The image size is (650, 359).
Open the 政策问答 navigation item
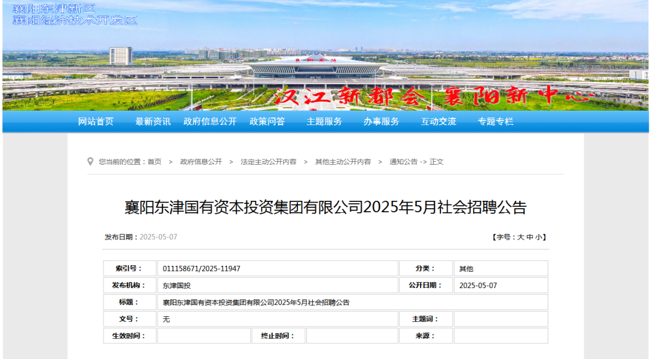(x=267, y=121)
